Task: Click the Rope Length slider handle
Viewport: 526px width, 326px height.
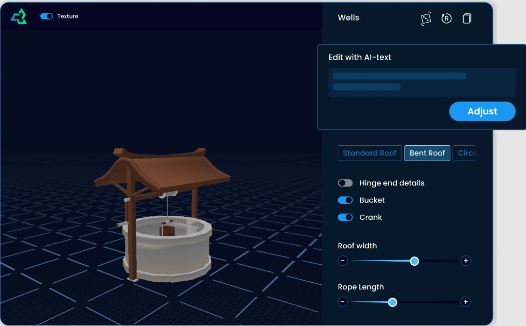Action: 392,302
